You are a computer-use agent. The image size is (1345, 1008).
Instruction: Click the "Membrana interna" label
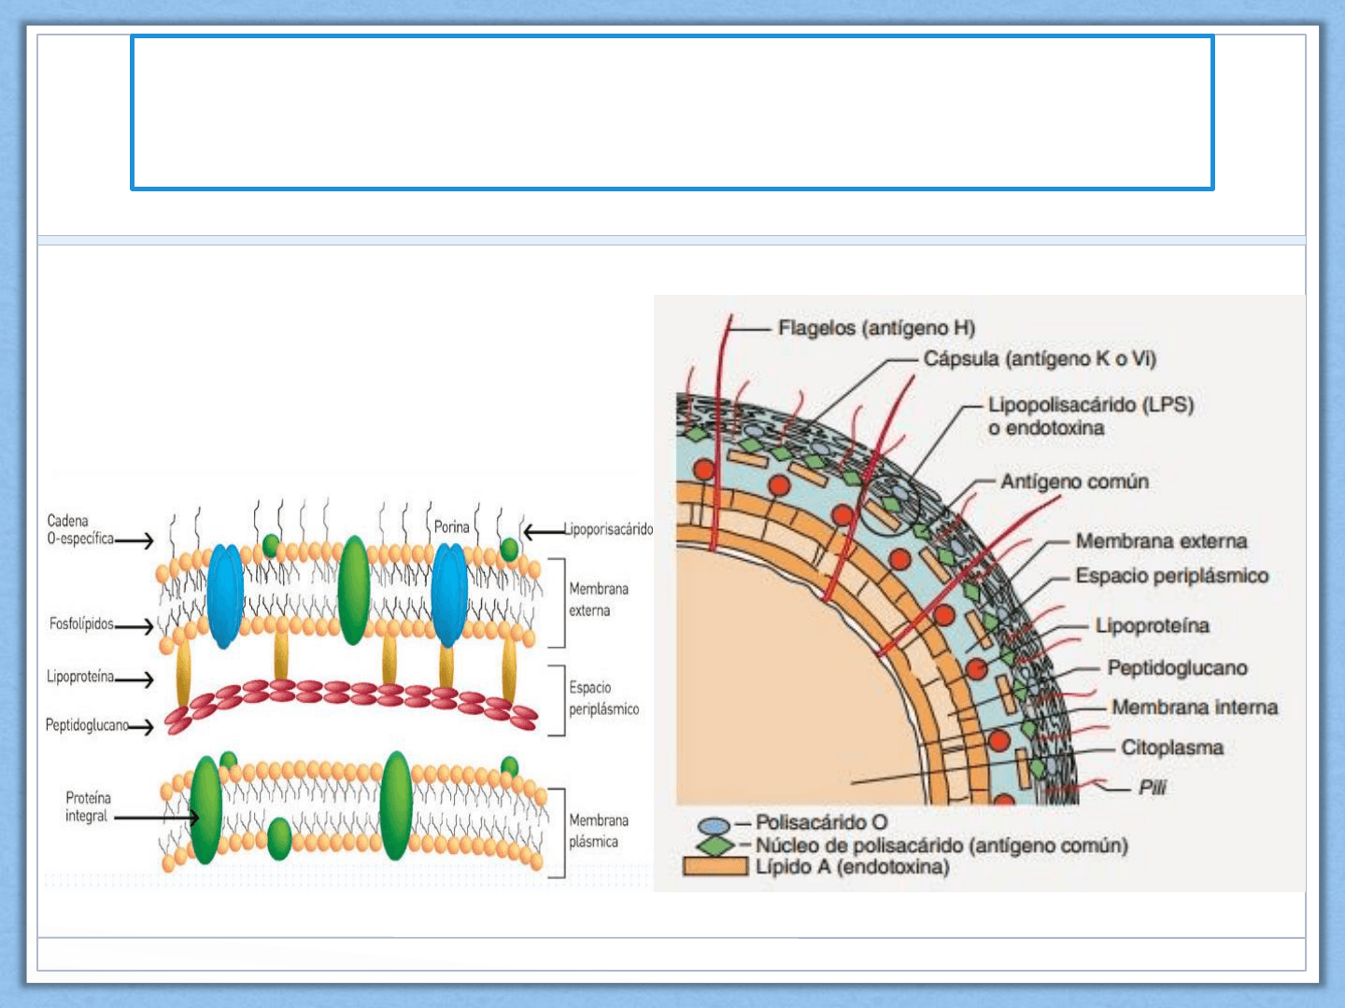[1194, 707]
